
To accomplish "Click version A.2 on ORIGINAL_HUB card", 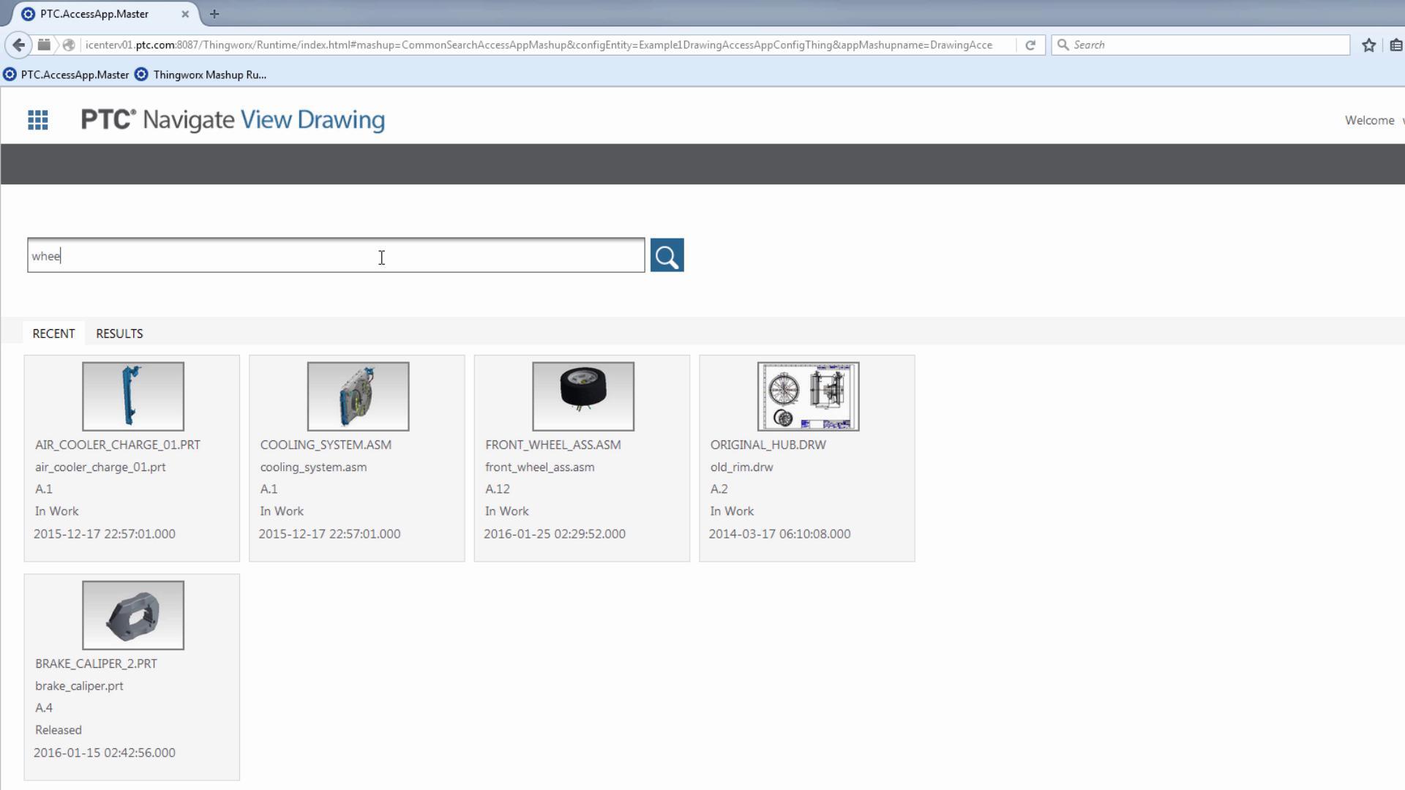I will [719, 489].
